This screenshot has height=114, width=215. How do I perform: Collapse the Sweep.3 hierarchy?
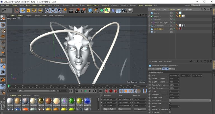point(149,16)
